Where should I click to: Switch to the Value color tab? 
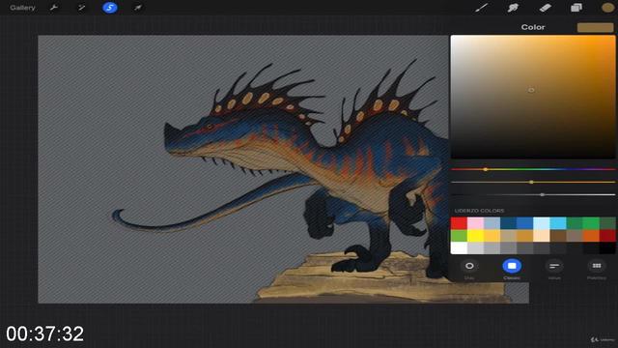tap(554, 269)
